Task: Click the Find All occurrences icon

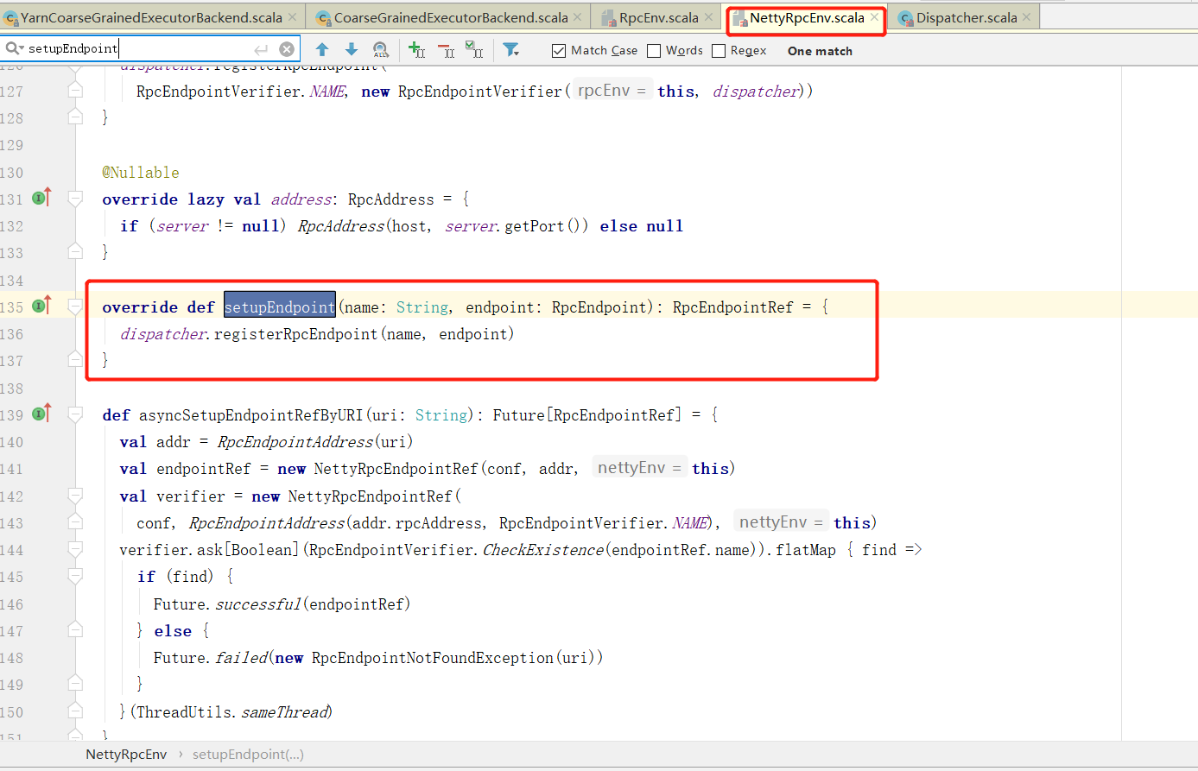Action: (x=381, y=50)
